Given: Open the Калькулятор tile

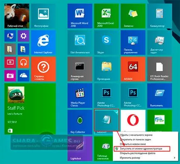Looking at the screenshot, I should [x=160, y=16].
